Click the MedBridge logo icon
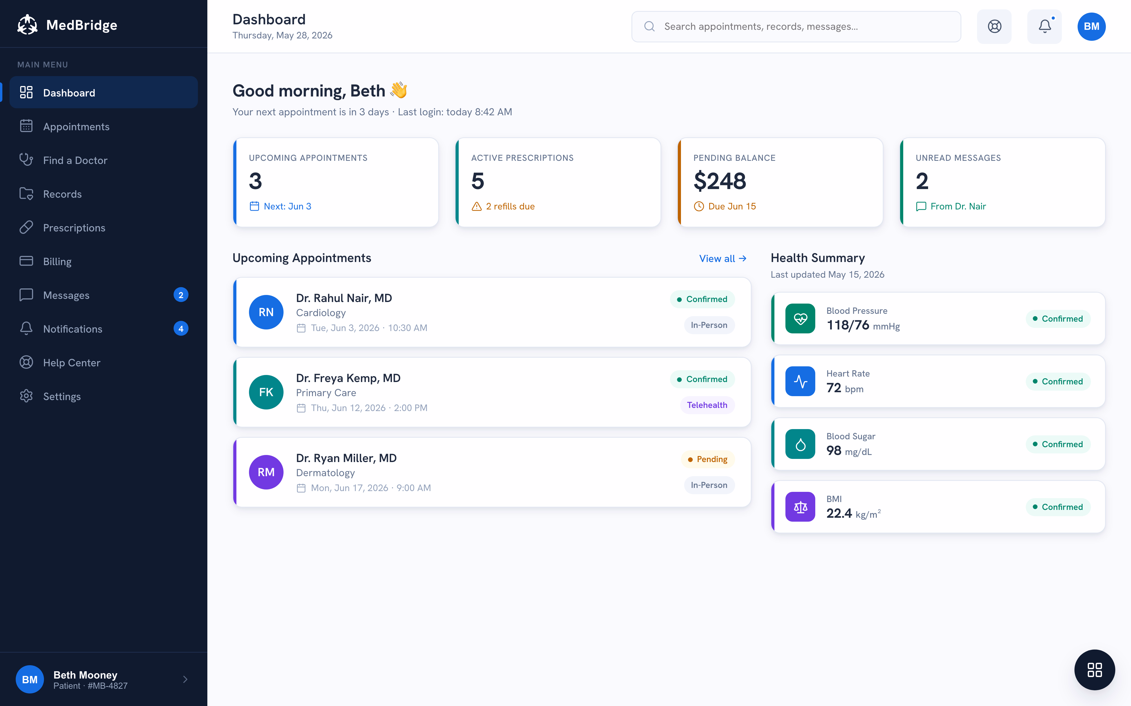1131x706 pixels. click(x=27, y=25)
